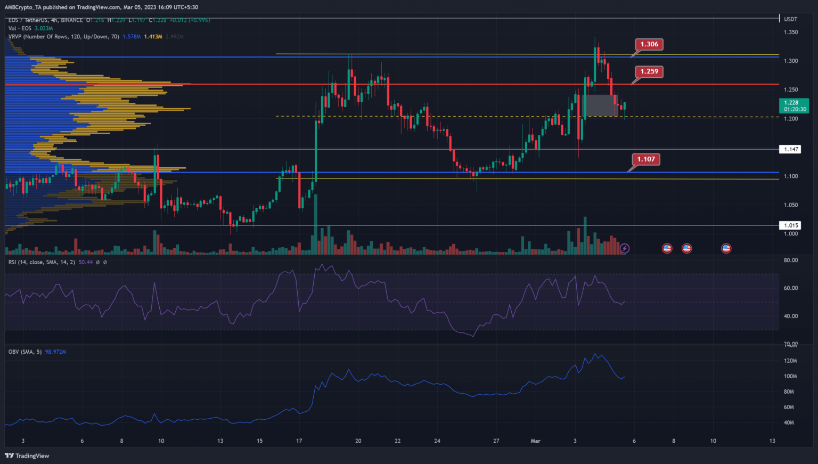Click the USDT currency label on price axis
This screenshot has height=464, width=818.
coord(790,19)
